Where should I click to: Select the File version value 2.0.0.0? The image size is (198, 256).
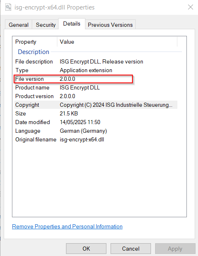67,79
